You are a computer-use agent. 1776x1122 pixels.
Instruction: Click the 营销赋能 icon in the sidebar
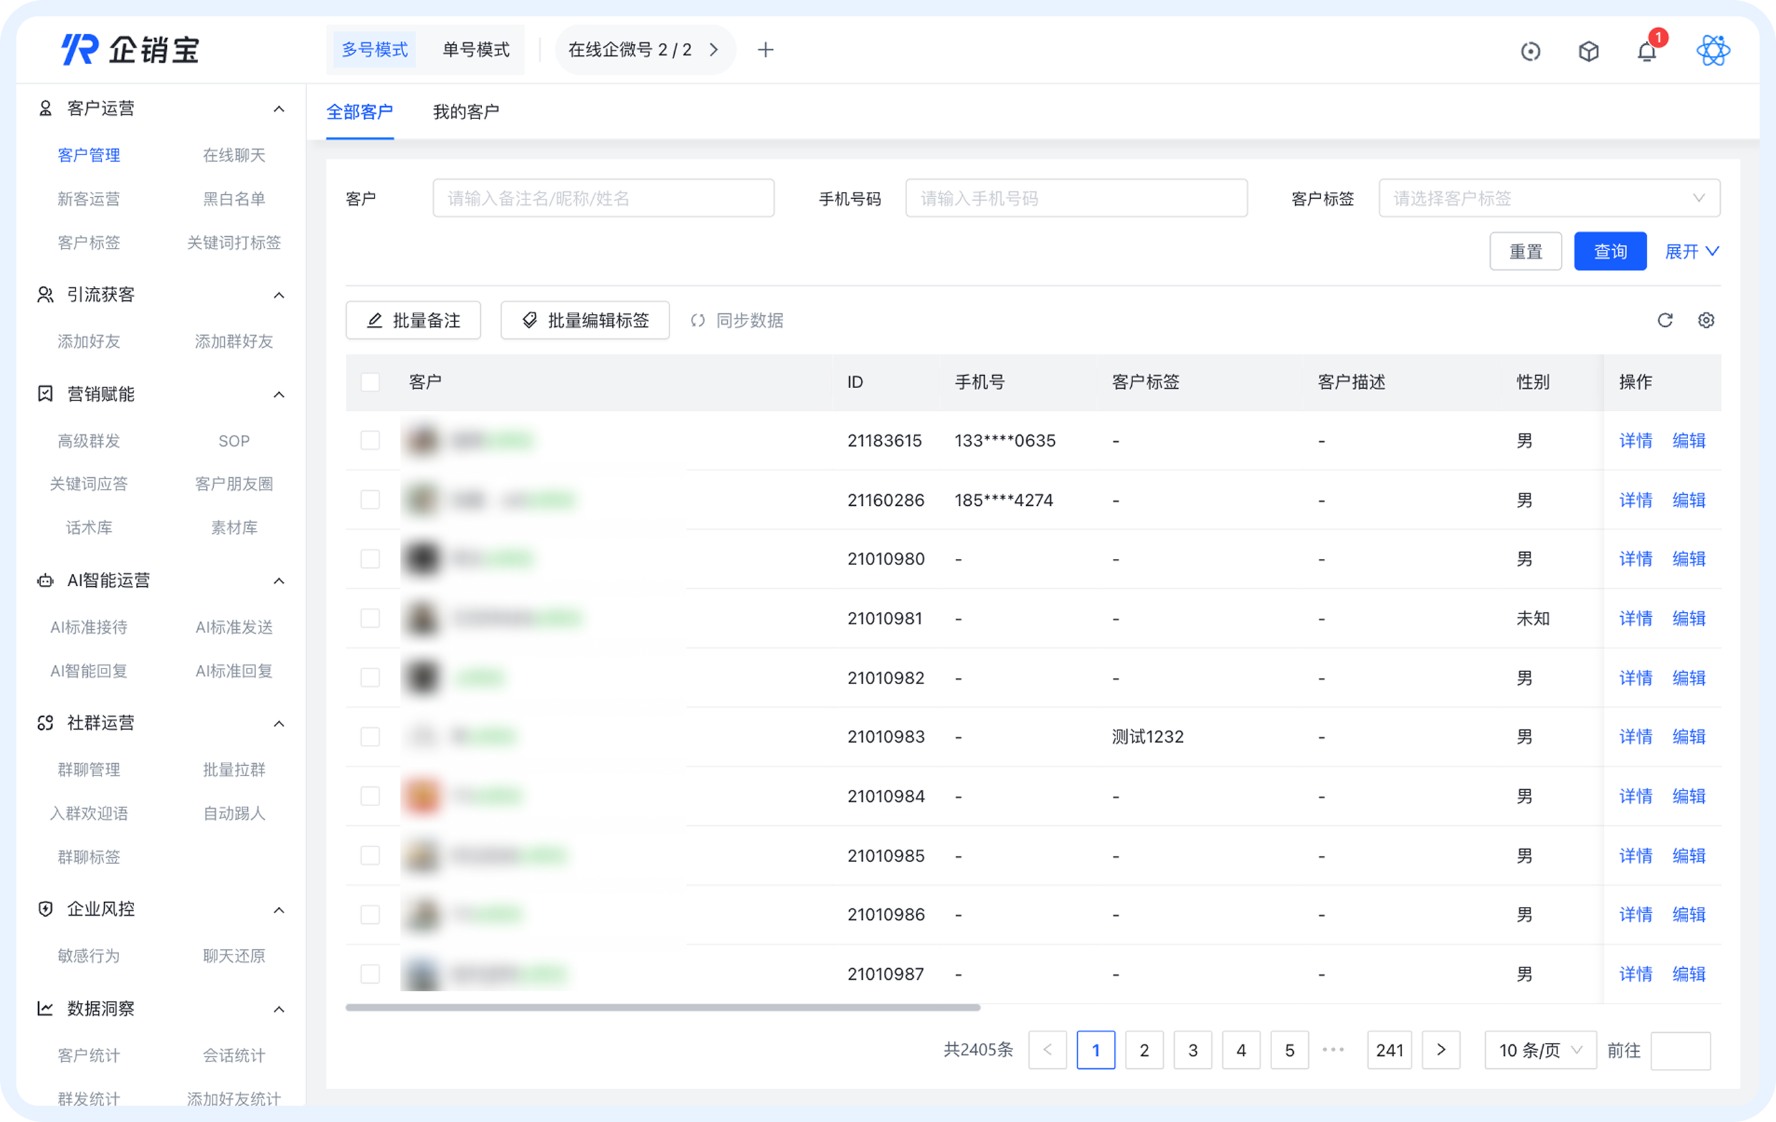point(44,394)
